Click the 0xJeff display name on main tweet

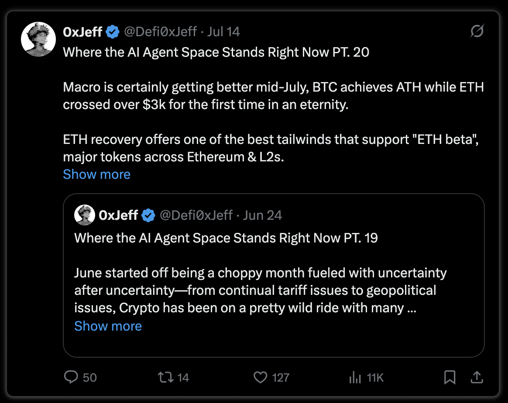point(82,32)
